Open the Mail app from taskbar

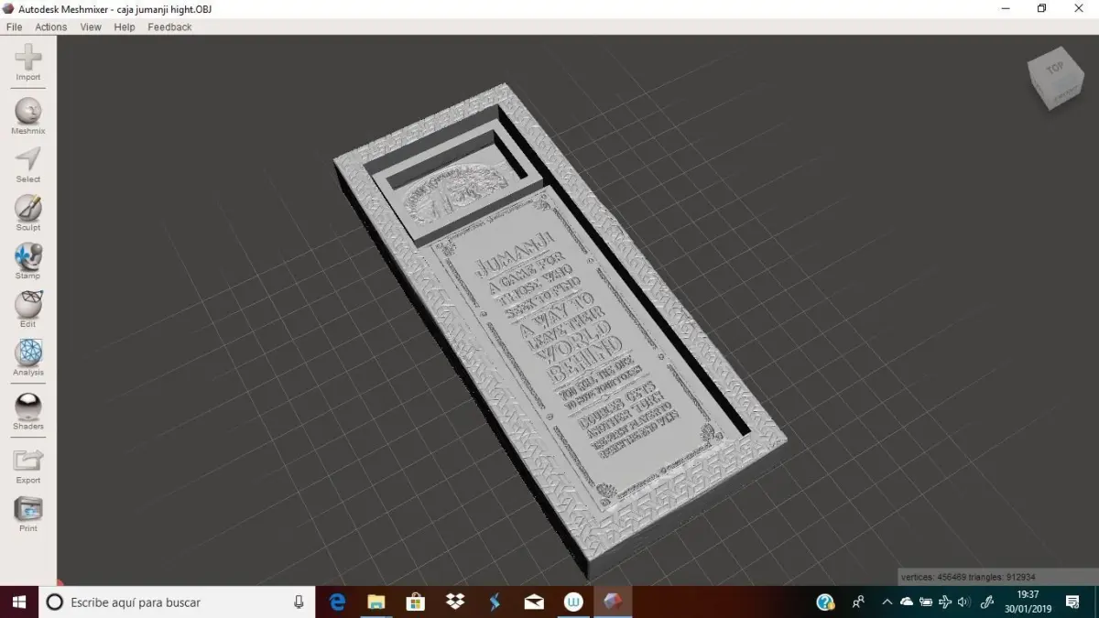(x=534, y=602)
